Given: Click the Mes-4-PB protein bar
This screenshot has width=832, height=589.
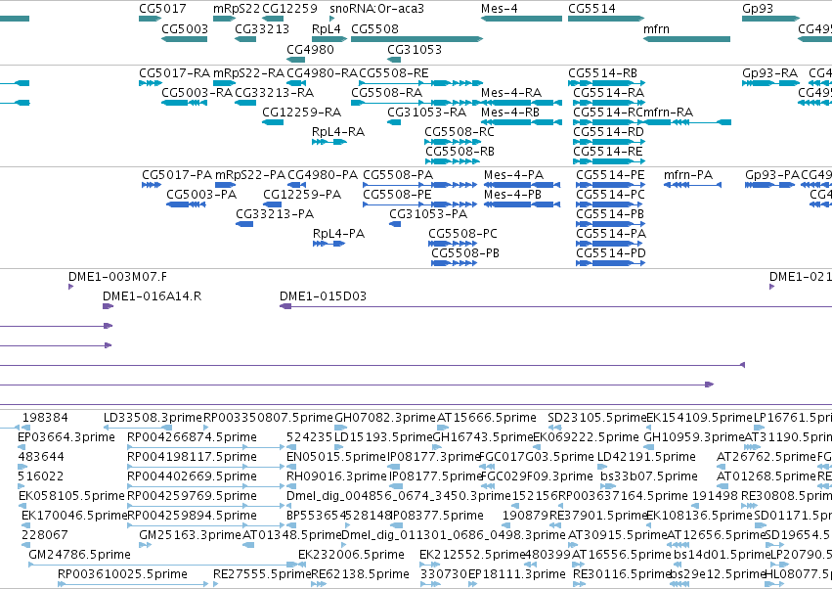Looking at the screenshot, I should coord(522,204).
